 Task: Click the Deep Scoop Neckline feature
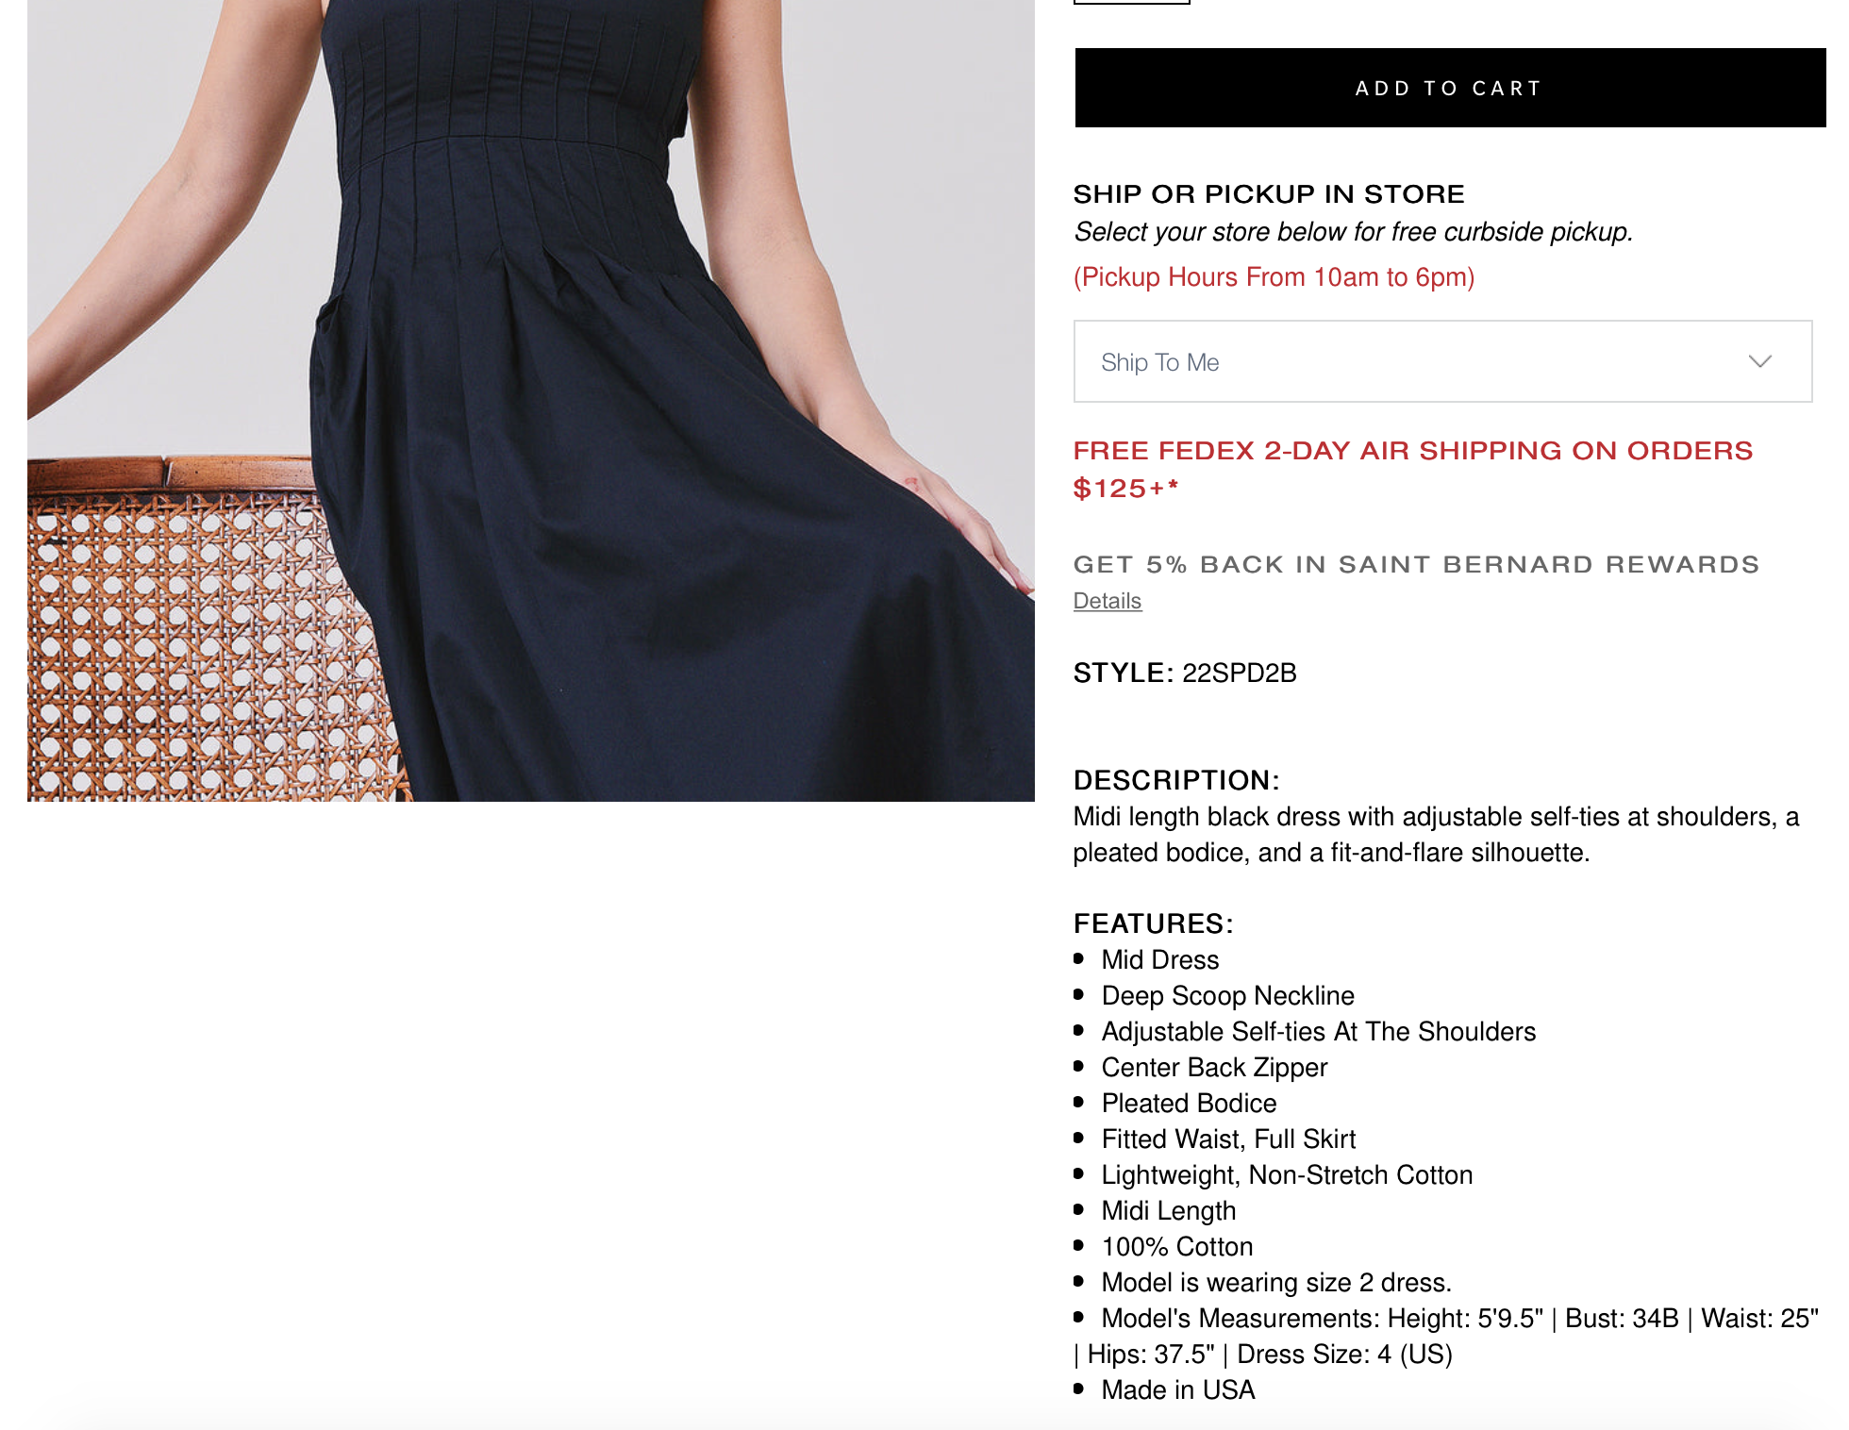coord(1227,996)
